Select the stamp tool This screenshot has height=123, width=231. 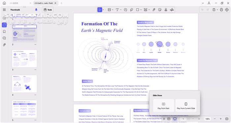click(x=166, y=10)
